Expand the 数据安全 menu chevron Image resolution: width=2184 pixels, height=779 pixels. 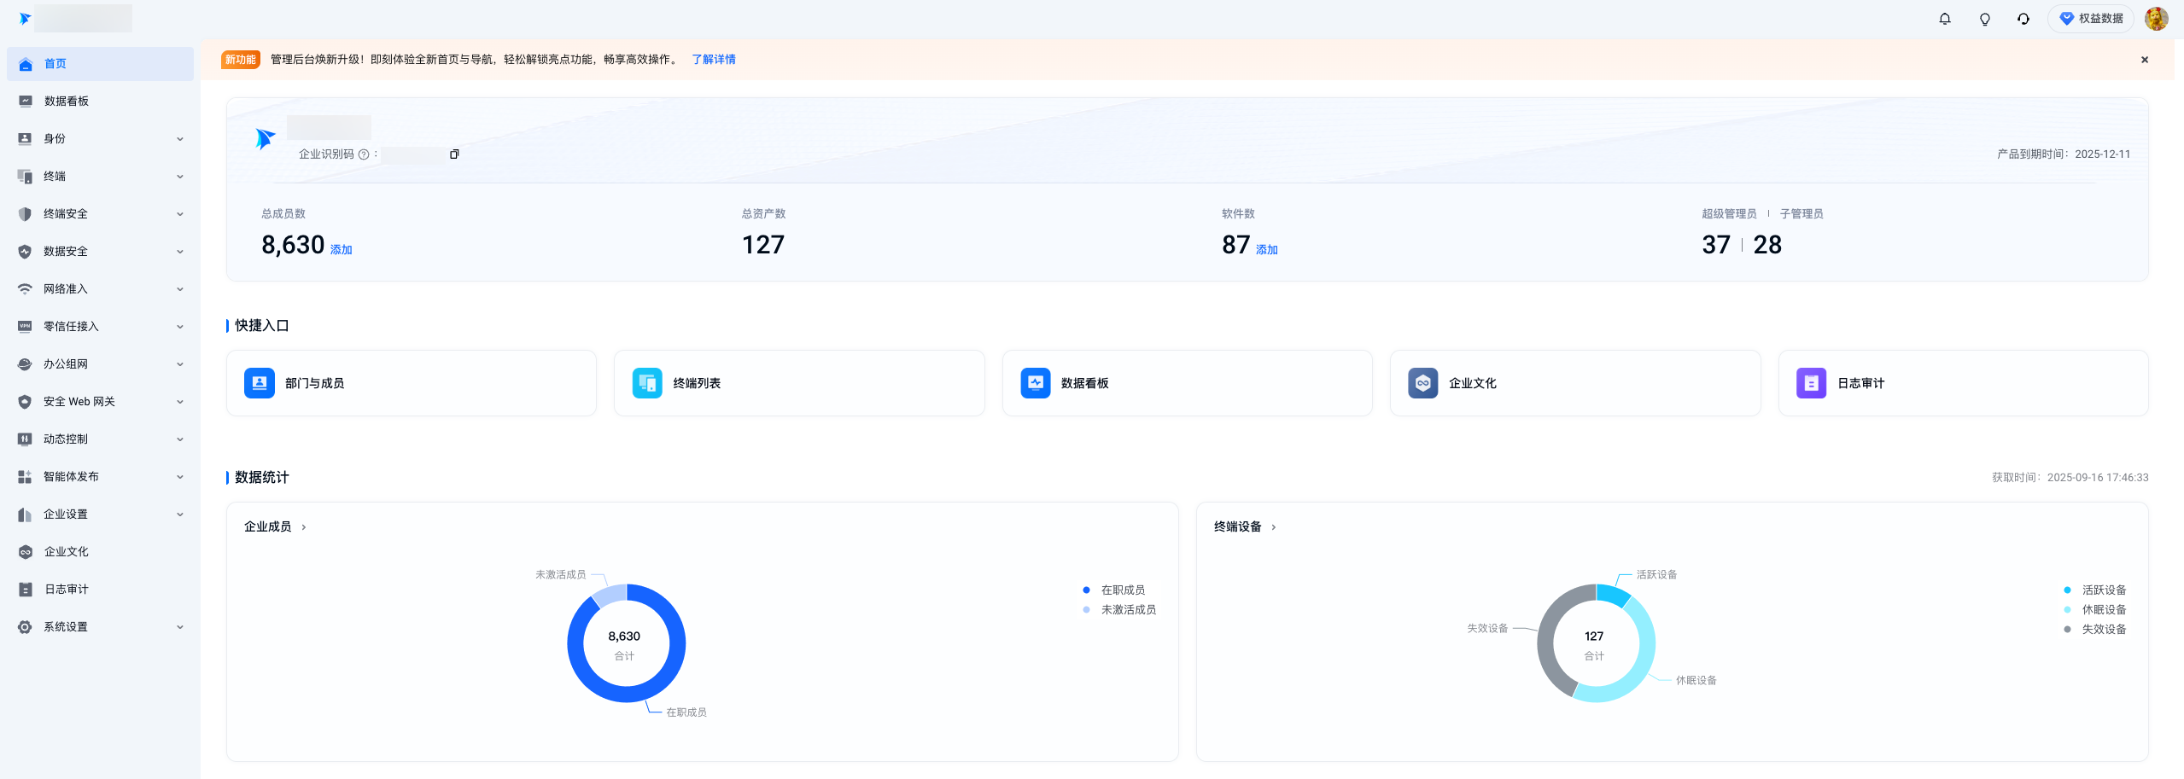pyautogui.click(x=180, y=252)
